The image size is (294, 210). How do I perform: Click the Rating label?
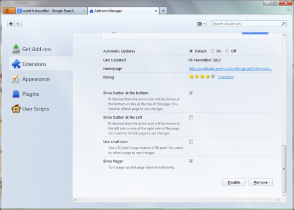(108, 77)
